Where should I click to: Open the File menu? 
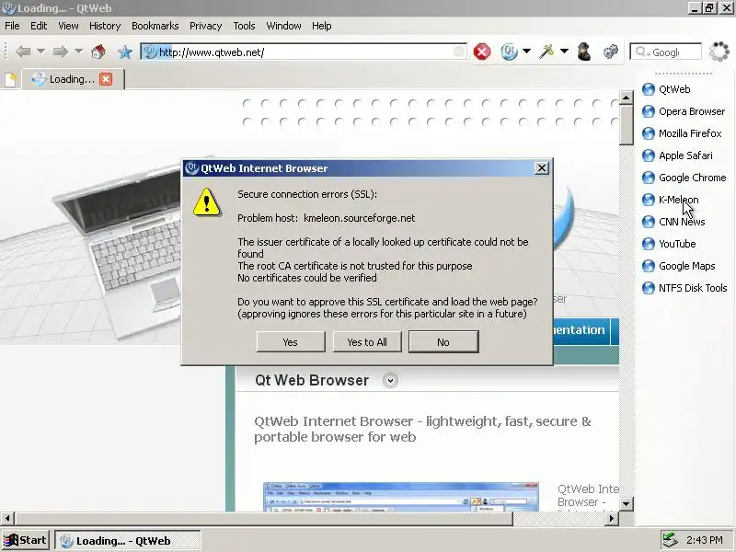[12, 26]
